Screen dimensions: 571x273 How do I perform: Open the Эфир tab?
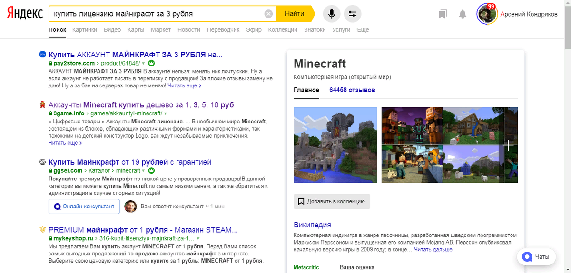[254, 29]
